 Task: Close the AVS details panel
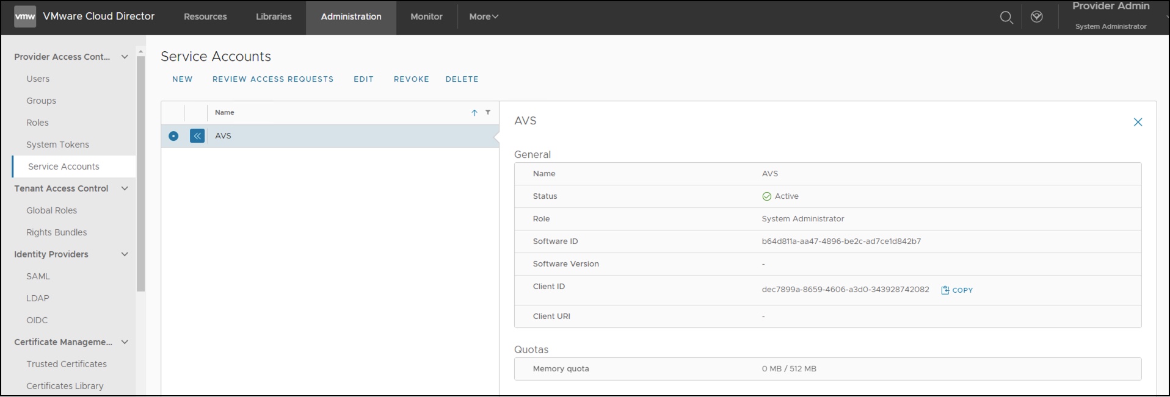1138,123
